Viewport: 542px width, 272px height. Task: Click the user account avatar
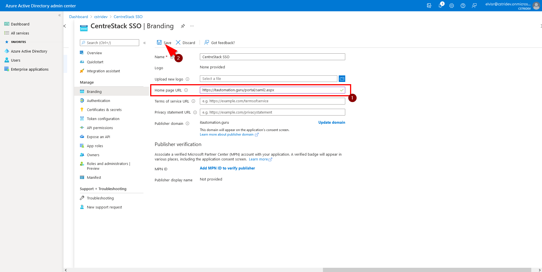click(536, 6)
